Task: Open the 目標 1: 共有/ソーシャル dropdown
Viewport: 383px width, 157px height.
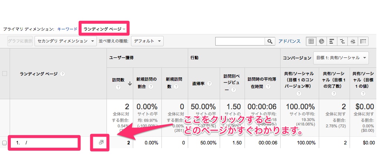Action: click(341, 58)
